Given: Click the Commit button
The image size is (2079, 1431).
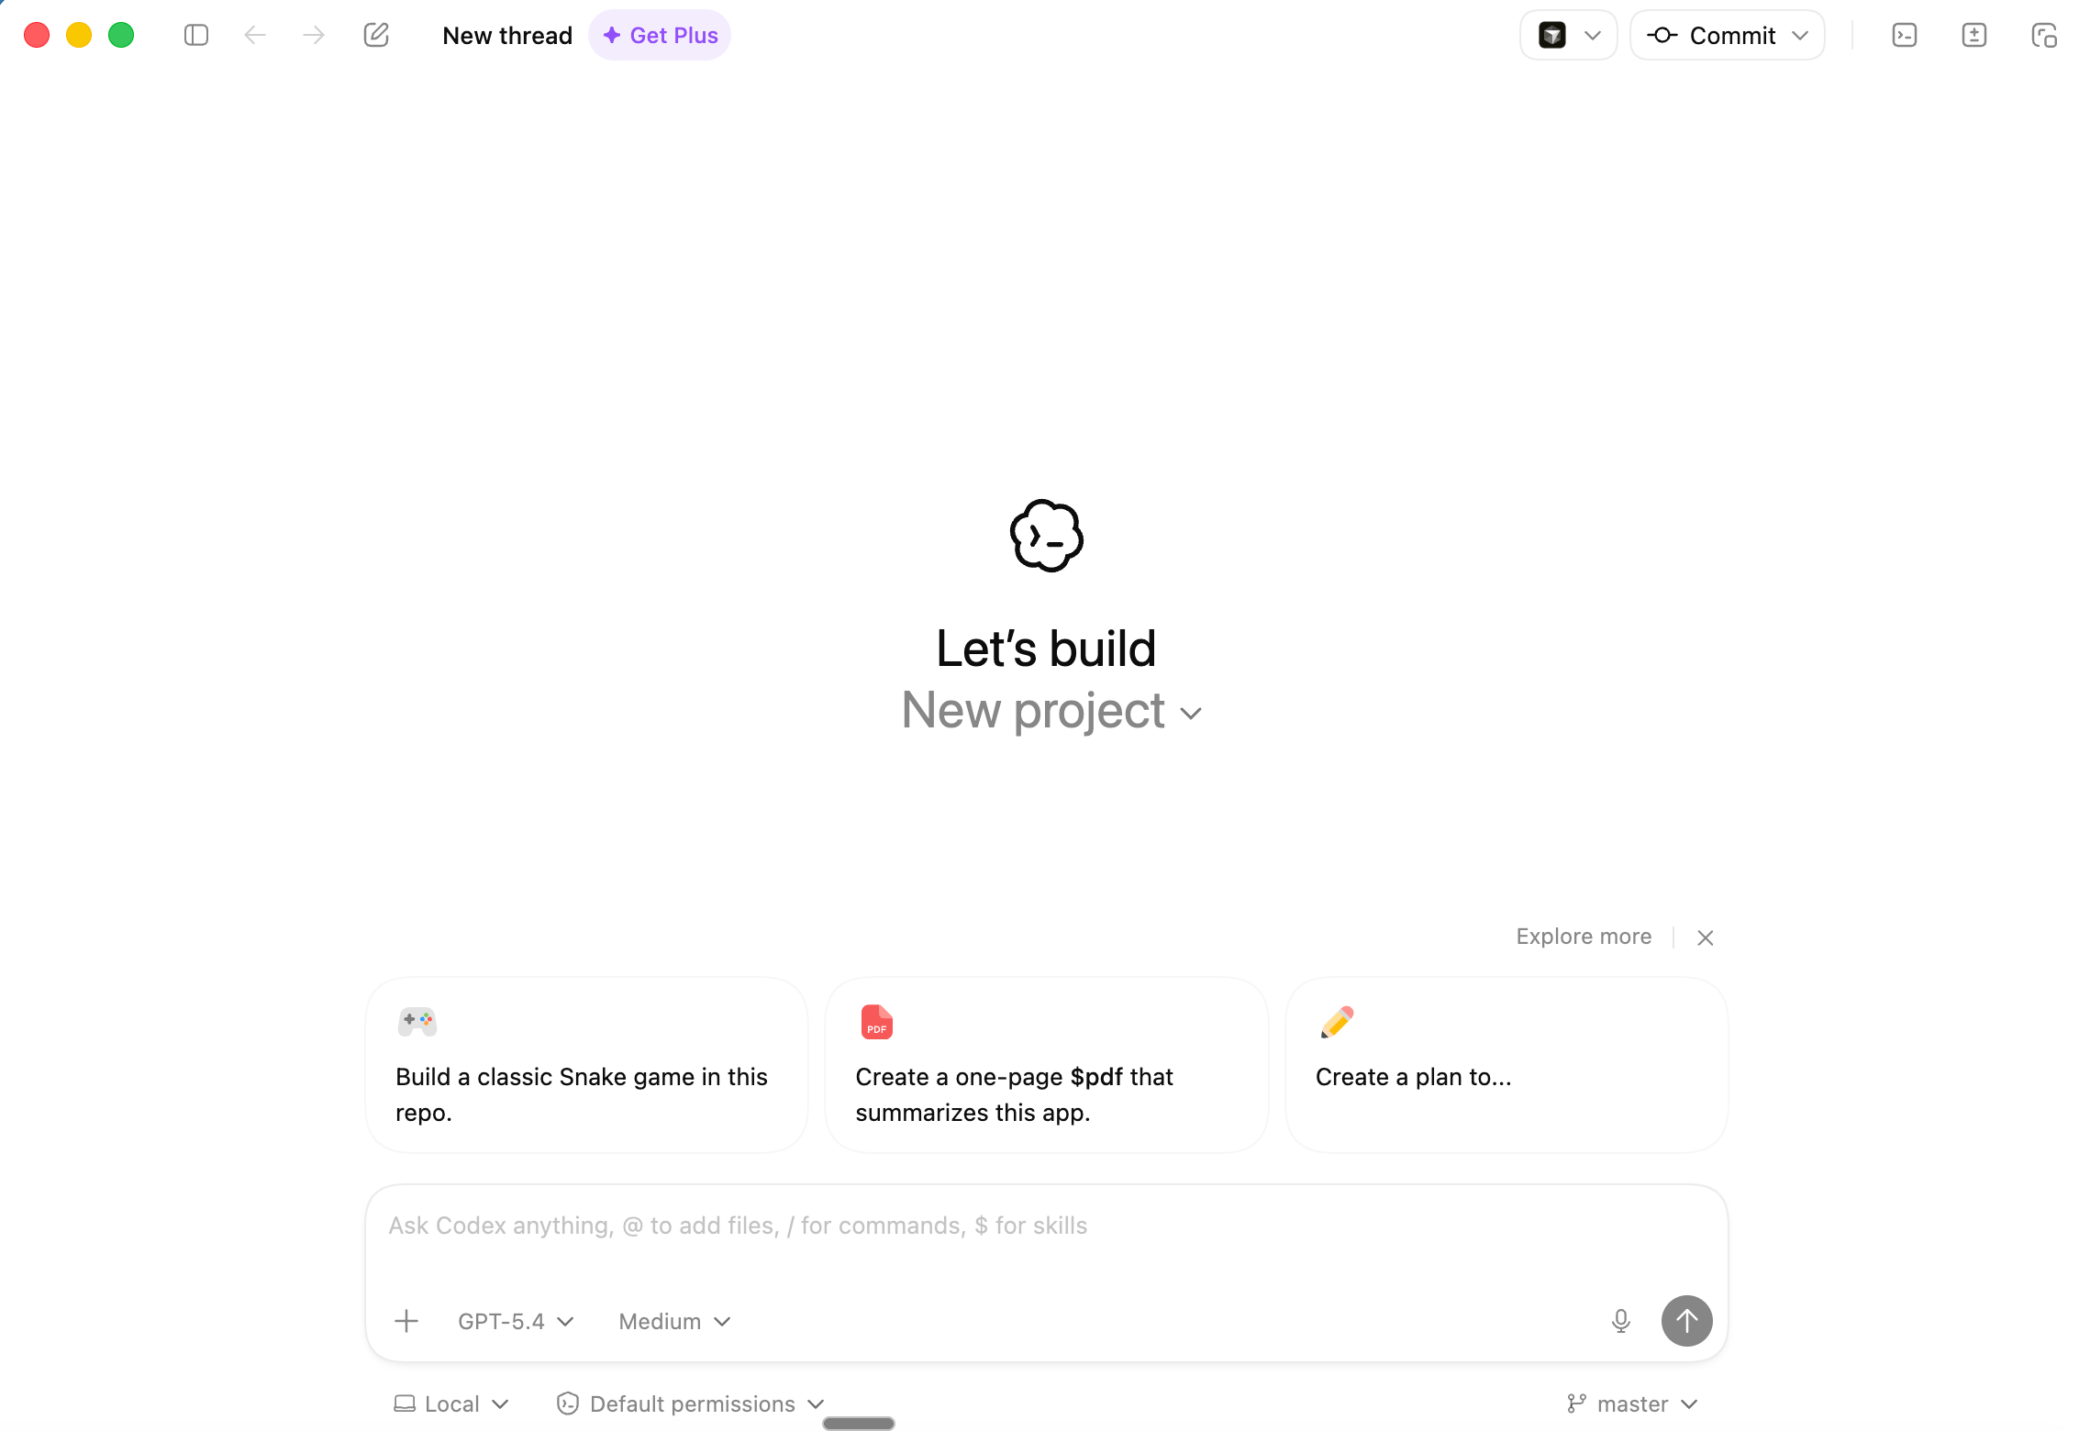Looking at the screenshot, I should coord(1727,36).
